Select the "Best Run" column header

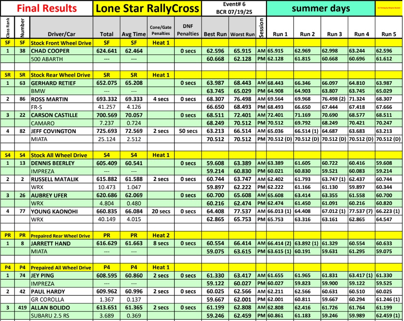(x=215, y=34)
